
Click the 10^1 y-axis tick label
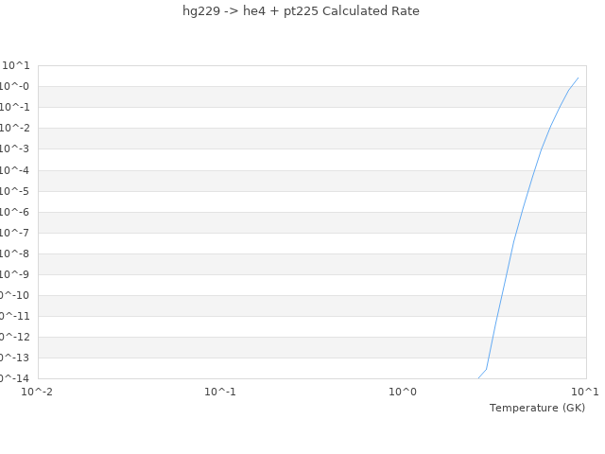[16, 65]
